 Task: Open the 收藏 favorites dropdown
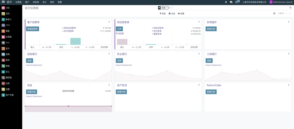coord(181,13)
